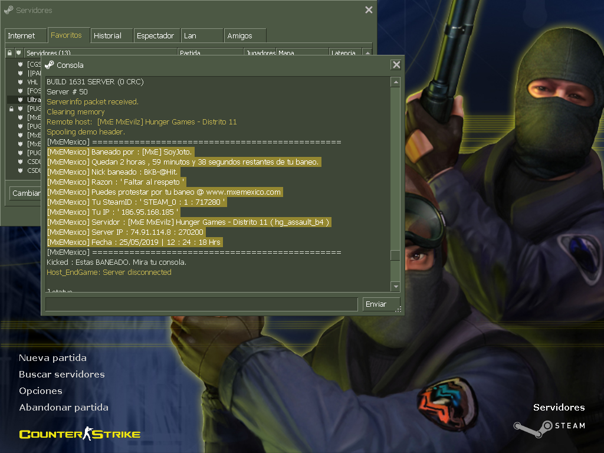Click the 'Server # 50' console line
Screen dimensions: 604x453
coord(67,91)
